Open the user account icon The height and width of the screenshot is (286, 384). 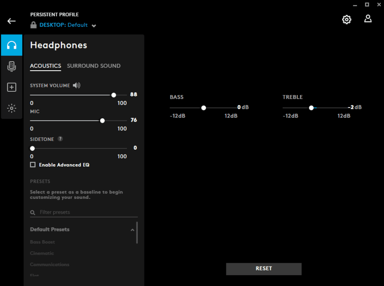(368, 19)
